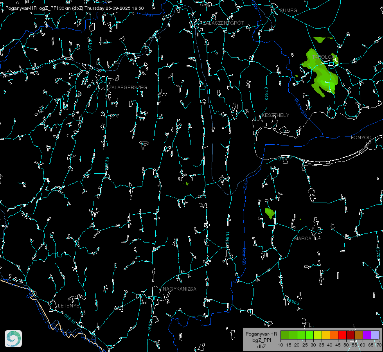Click the 65–70 dBZ lavender legend swatch
383x352 pixels.
point(375,335)
